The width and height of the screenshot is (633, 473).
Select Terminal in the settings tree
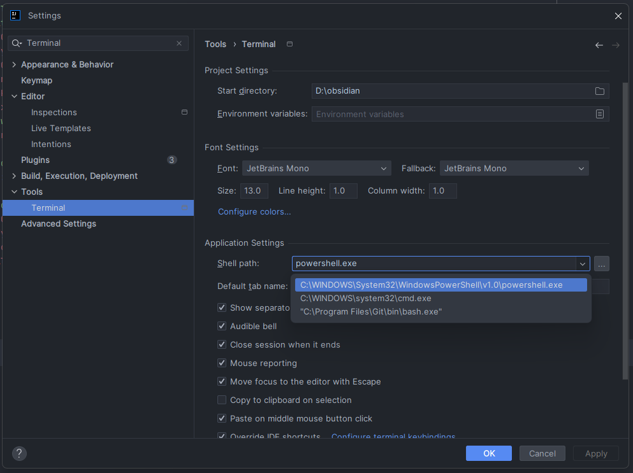48,208
